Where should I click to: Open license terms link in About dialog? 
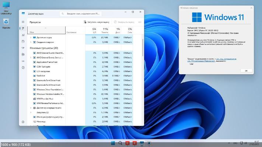(212, 60)
